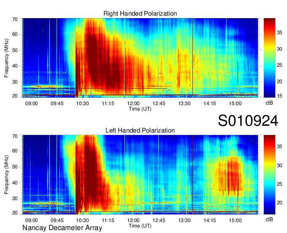This screenshot has width=287, height=233.
Task: Click the 14:15 tick label on lower plot
Action: pyautogui.click(x=210, y=220)
